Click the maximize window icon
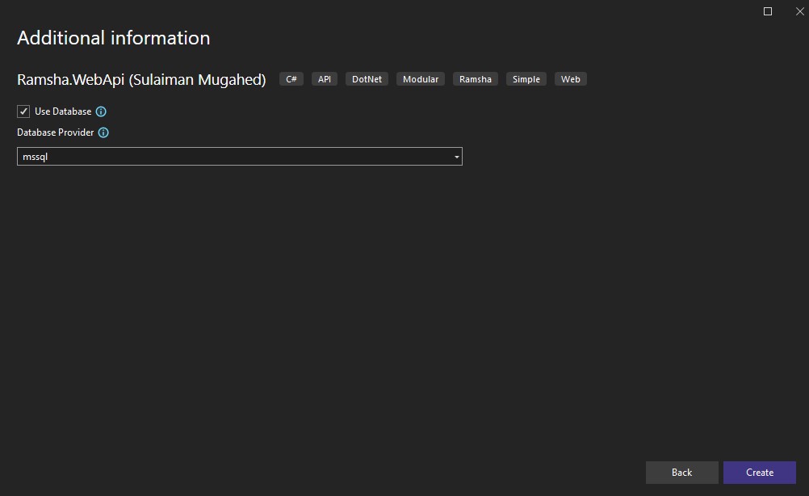Viewport: 809px width, 496px height. (767, 11)
